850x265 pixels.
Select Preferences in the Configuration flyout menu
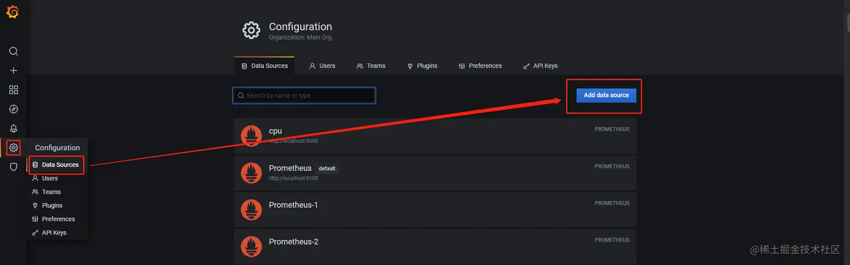point(56,219)
